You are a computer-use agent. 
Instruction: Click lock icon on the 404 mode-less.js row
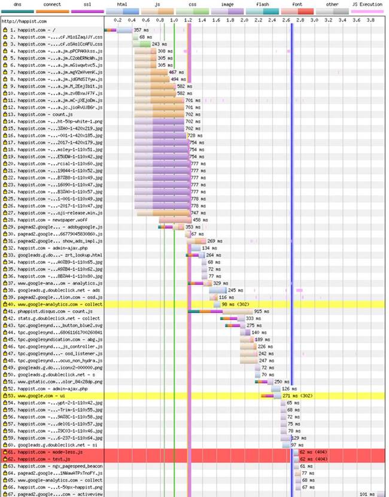[5, 452]
